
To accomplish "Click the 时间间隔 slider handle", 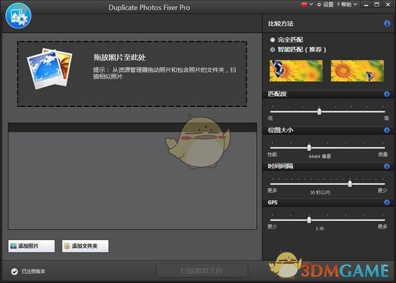I will [350, 183].
